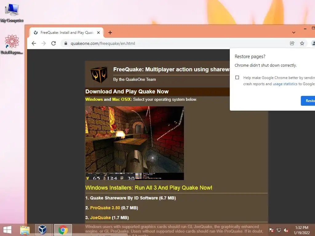This screenshot has height=236, width=315.
Task: Expand the tab search chevron
Action: click(294, 33)
